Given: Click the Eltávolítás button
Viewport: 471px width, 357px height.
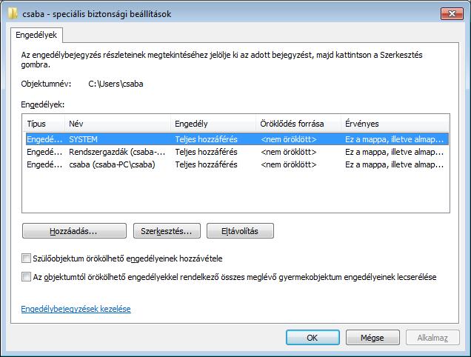Looking at the screenshot, I should (x=240, y=231).
